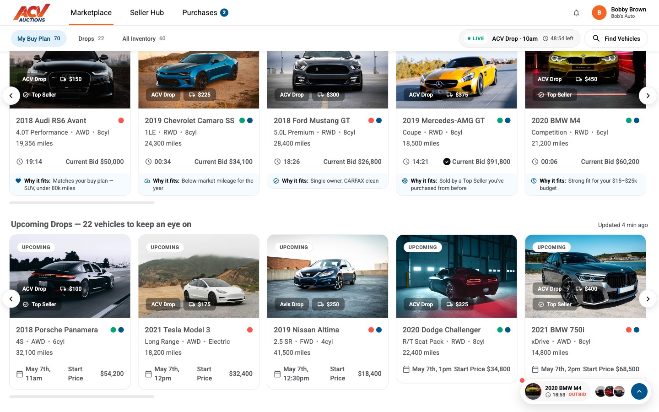Click the $100 transport badge on Porsche Panamera
Viewport: 659px width, 412px height.
tap(70, 289)
